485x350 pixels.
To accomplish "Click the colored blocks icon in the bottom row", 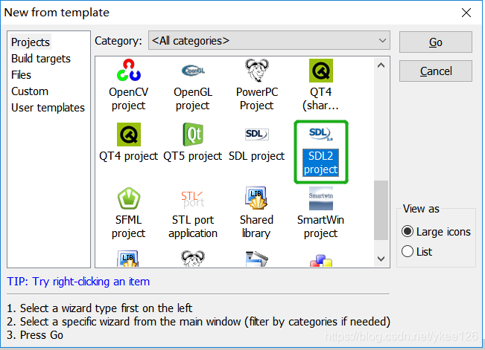I will pyautogui.click(x=321, y=260).
